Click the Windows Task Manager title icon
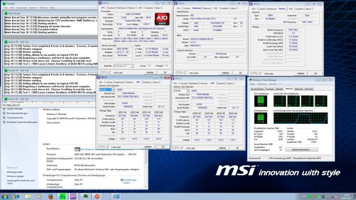Image resolution: width=356 pixels, height=200 pixels. (x=250, y=80)
